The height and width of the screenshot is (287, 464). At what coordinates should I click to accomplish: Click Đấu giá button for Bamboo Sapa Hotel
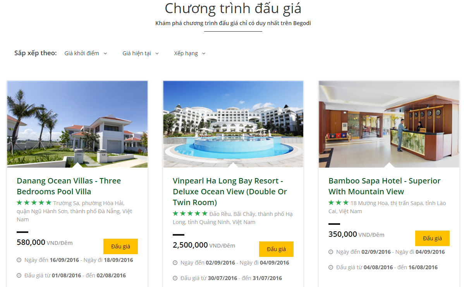coord(432,238)
